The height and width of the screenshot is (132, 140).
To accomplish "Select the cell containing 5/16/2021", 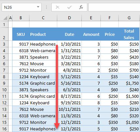I will (x=69, y=83).
